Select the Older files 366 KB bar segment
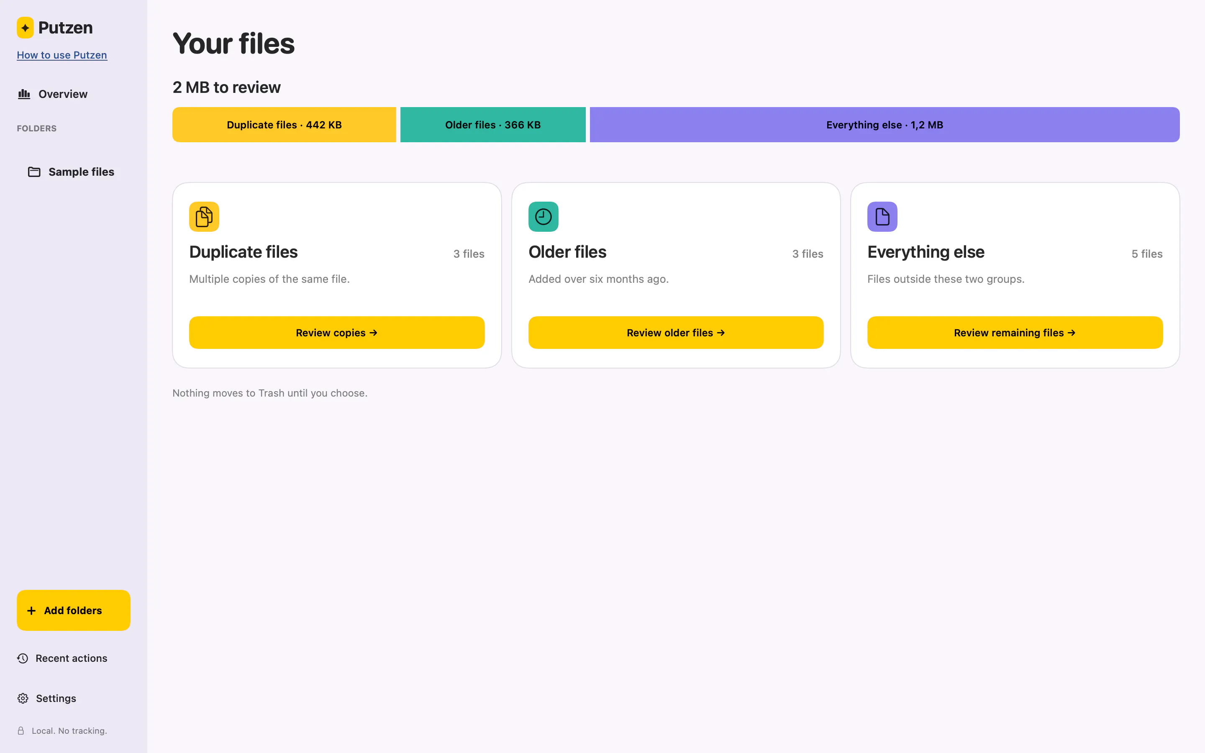Viewport: 1205px width, 753px height. coord(493,125)
